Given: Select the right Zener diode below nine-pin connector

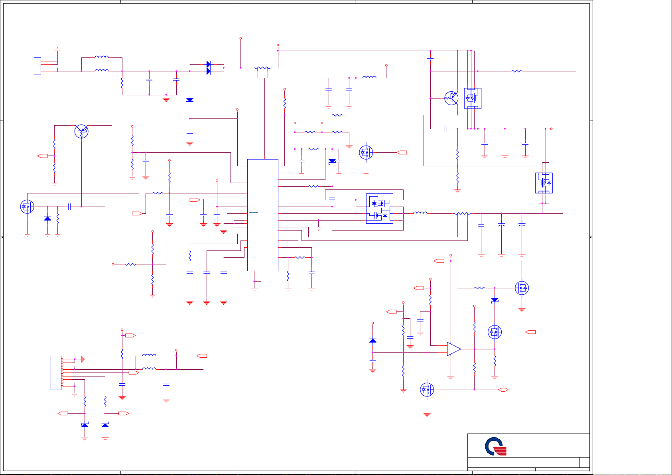Looking at the screenshot, I should tap(105, 426).
